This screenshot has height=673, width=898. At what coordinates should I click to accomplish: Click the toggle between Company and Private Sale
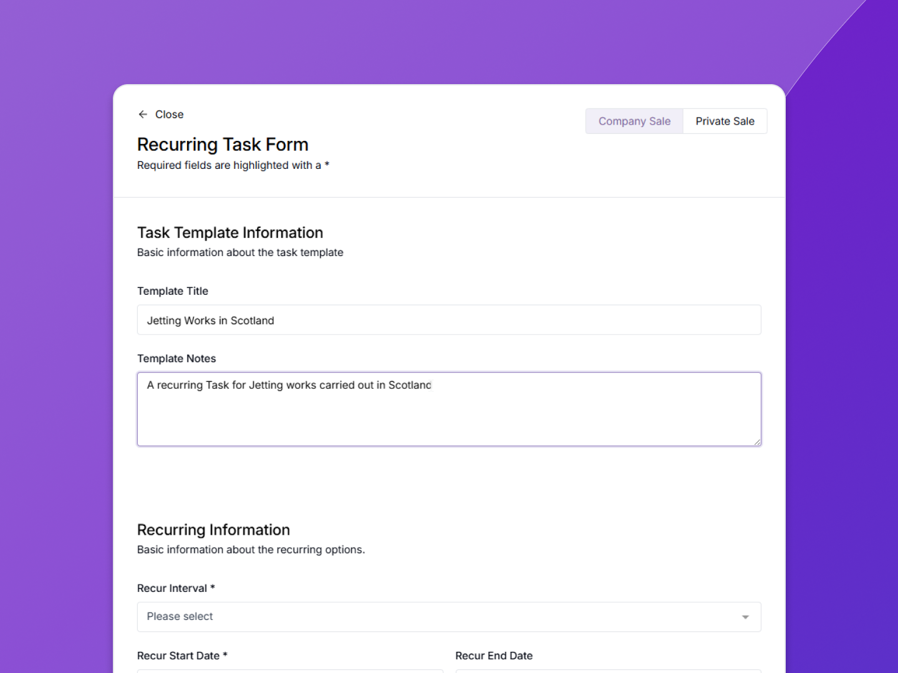click(676, 121)
